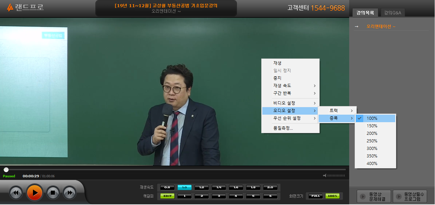Expand 트랙 submenu
435x205 pixels.
pos(337,111)
